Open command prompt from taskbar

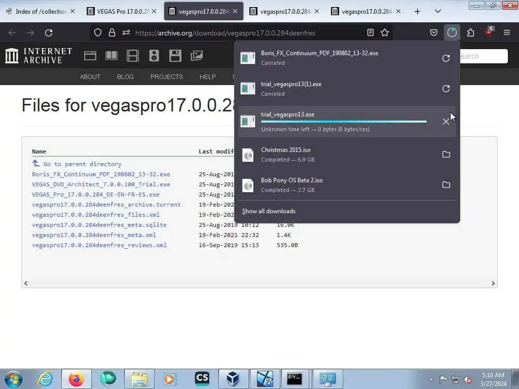click(x=294, y=379)
